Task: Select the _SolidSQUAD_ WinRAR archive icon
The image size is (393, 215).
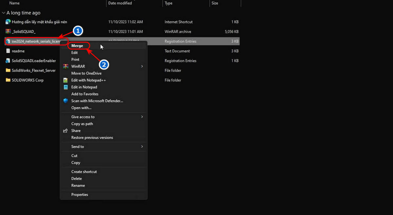Action: (8, 31)
